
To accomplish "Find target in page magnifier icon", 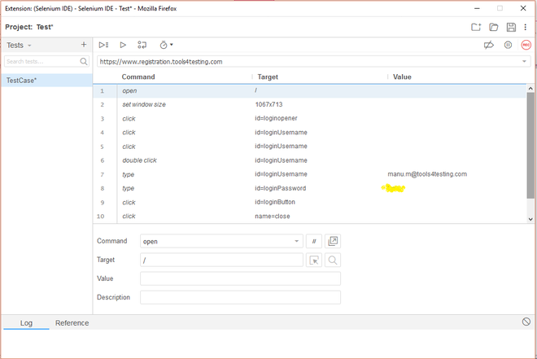I will (x=333, y=260).
